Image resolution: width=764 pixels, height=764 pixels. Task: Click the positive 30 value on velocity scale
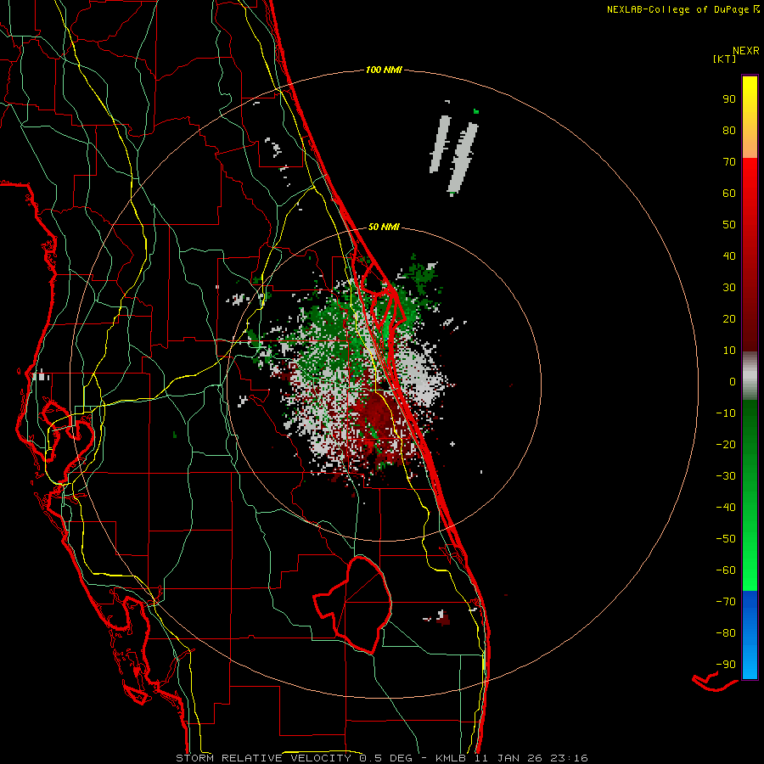click(x=729, y=288)
